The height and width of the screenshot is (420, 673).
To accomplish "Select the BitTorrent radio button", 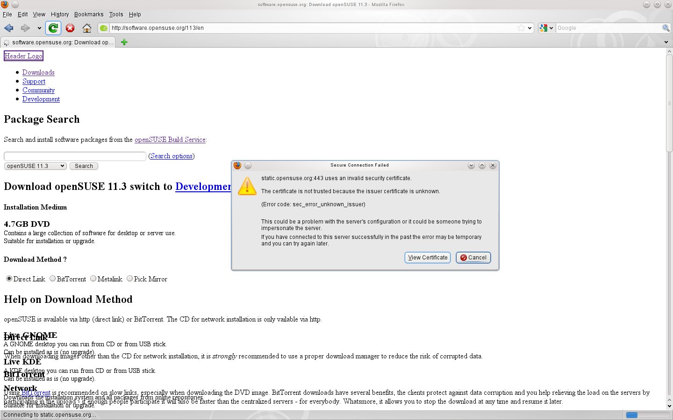I will tap(52, 279).
